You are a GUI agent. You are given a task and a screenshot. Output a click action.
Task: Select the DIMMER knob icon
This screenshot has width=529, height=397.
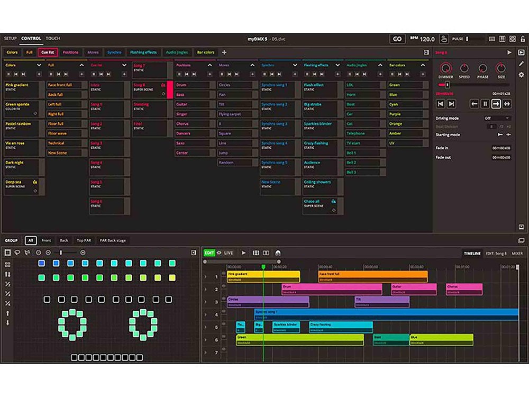coord(446,68)
